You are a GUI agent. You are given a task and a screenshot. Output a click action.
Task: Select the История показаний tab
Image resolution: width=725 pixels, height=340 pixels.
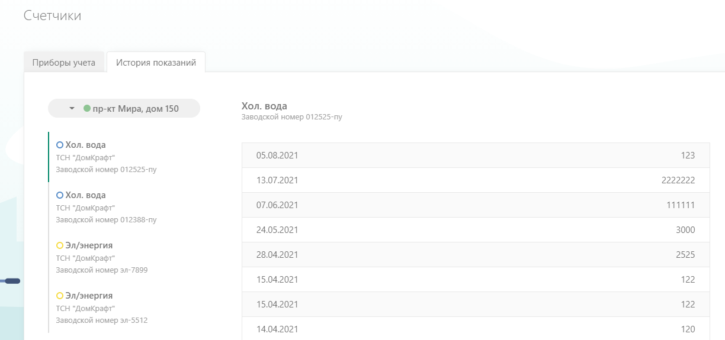pyautogui.click(x=156, y=62)
